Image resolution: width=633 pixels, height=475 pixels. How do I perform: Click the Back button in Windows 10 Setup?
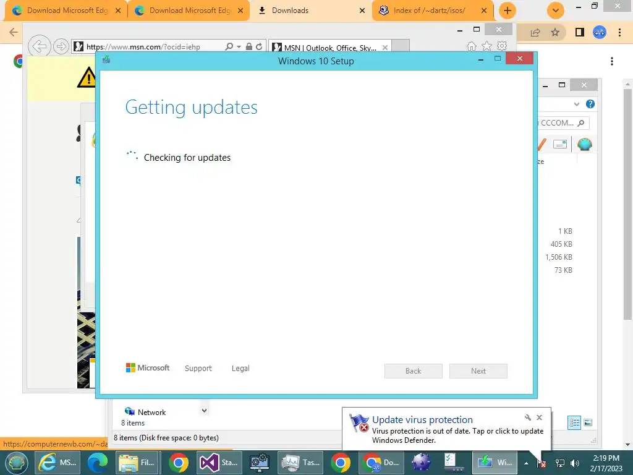coord(414,371)
